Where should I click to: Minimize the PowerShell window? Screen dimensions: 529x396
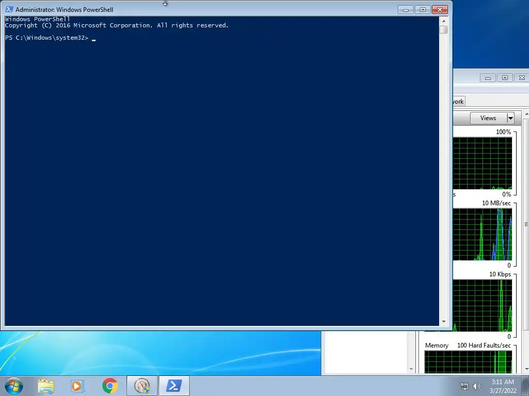click(406, 10)
